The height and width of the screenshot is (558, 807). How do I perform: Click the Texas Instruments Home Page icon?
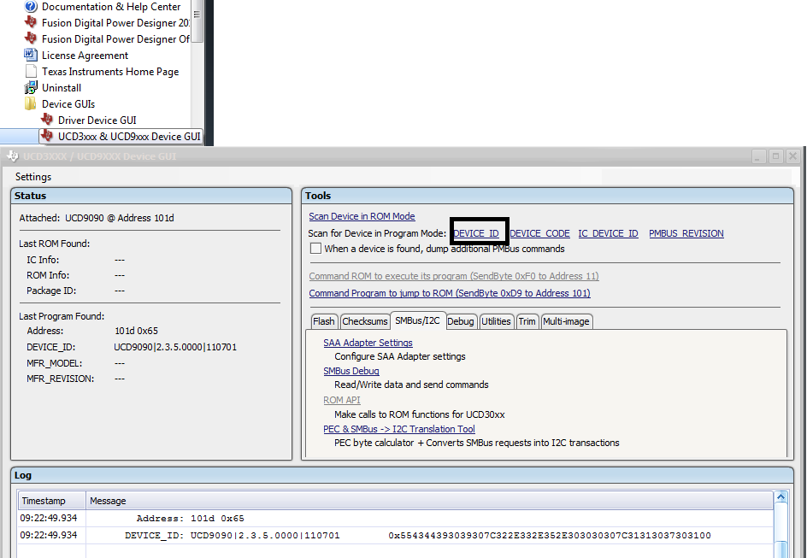click(31, 72)
